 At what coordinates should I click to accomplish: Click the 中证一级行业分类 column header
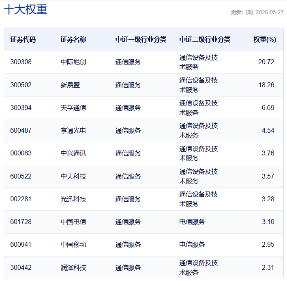(141, 40)
